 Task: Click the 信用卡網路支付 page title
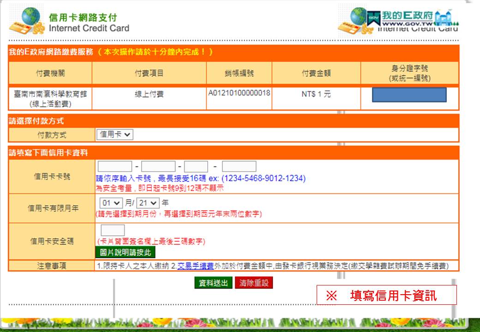(x=83, y=18)
